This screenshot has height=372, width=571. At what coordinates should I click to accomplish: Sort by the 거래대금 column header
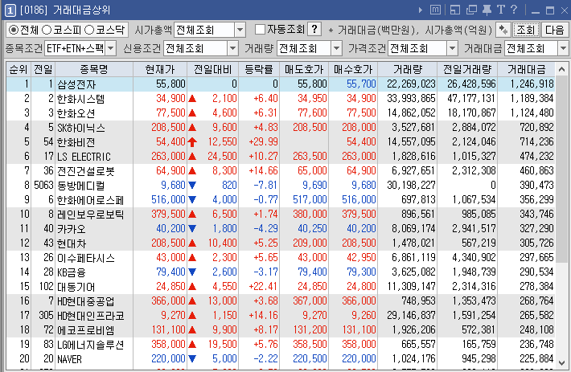(x=526, y=69)
